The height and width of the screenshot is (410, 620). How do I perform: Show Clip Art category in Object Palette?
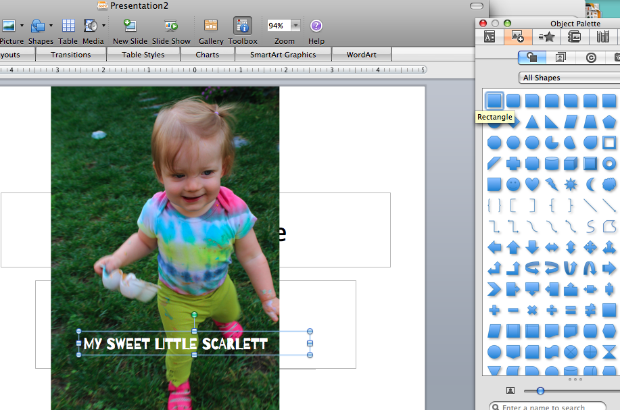[561, 57]
